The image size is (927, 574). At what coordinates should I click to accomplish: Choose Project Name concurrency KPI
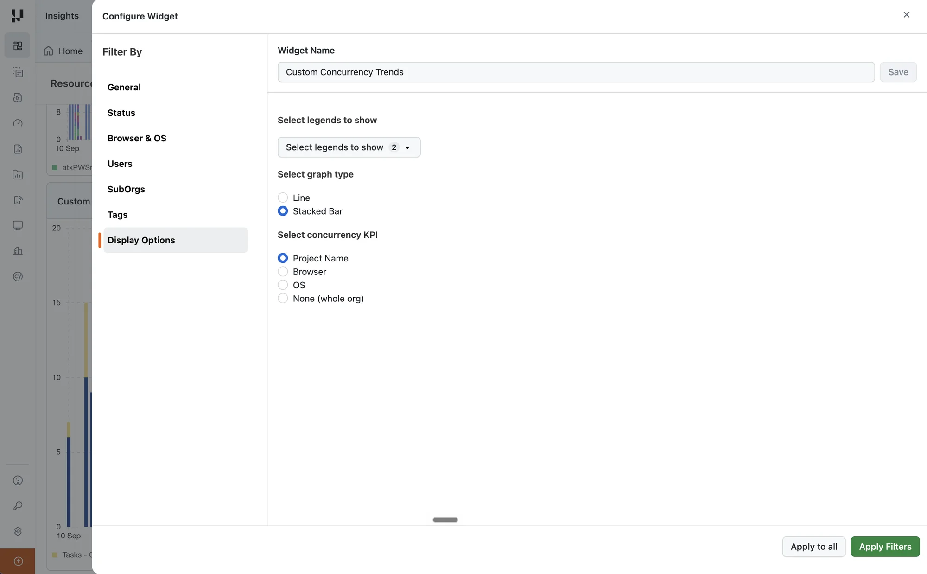pyautogui.click(x=283, y=258)
